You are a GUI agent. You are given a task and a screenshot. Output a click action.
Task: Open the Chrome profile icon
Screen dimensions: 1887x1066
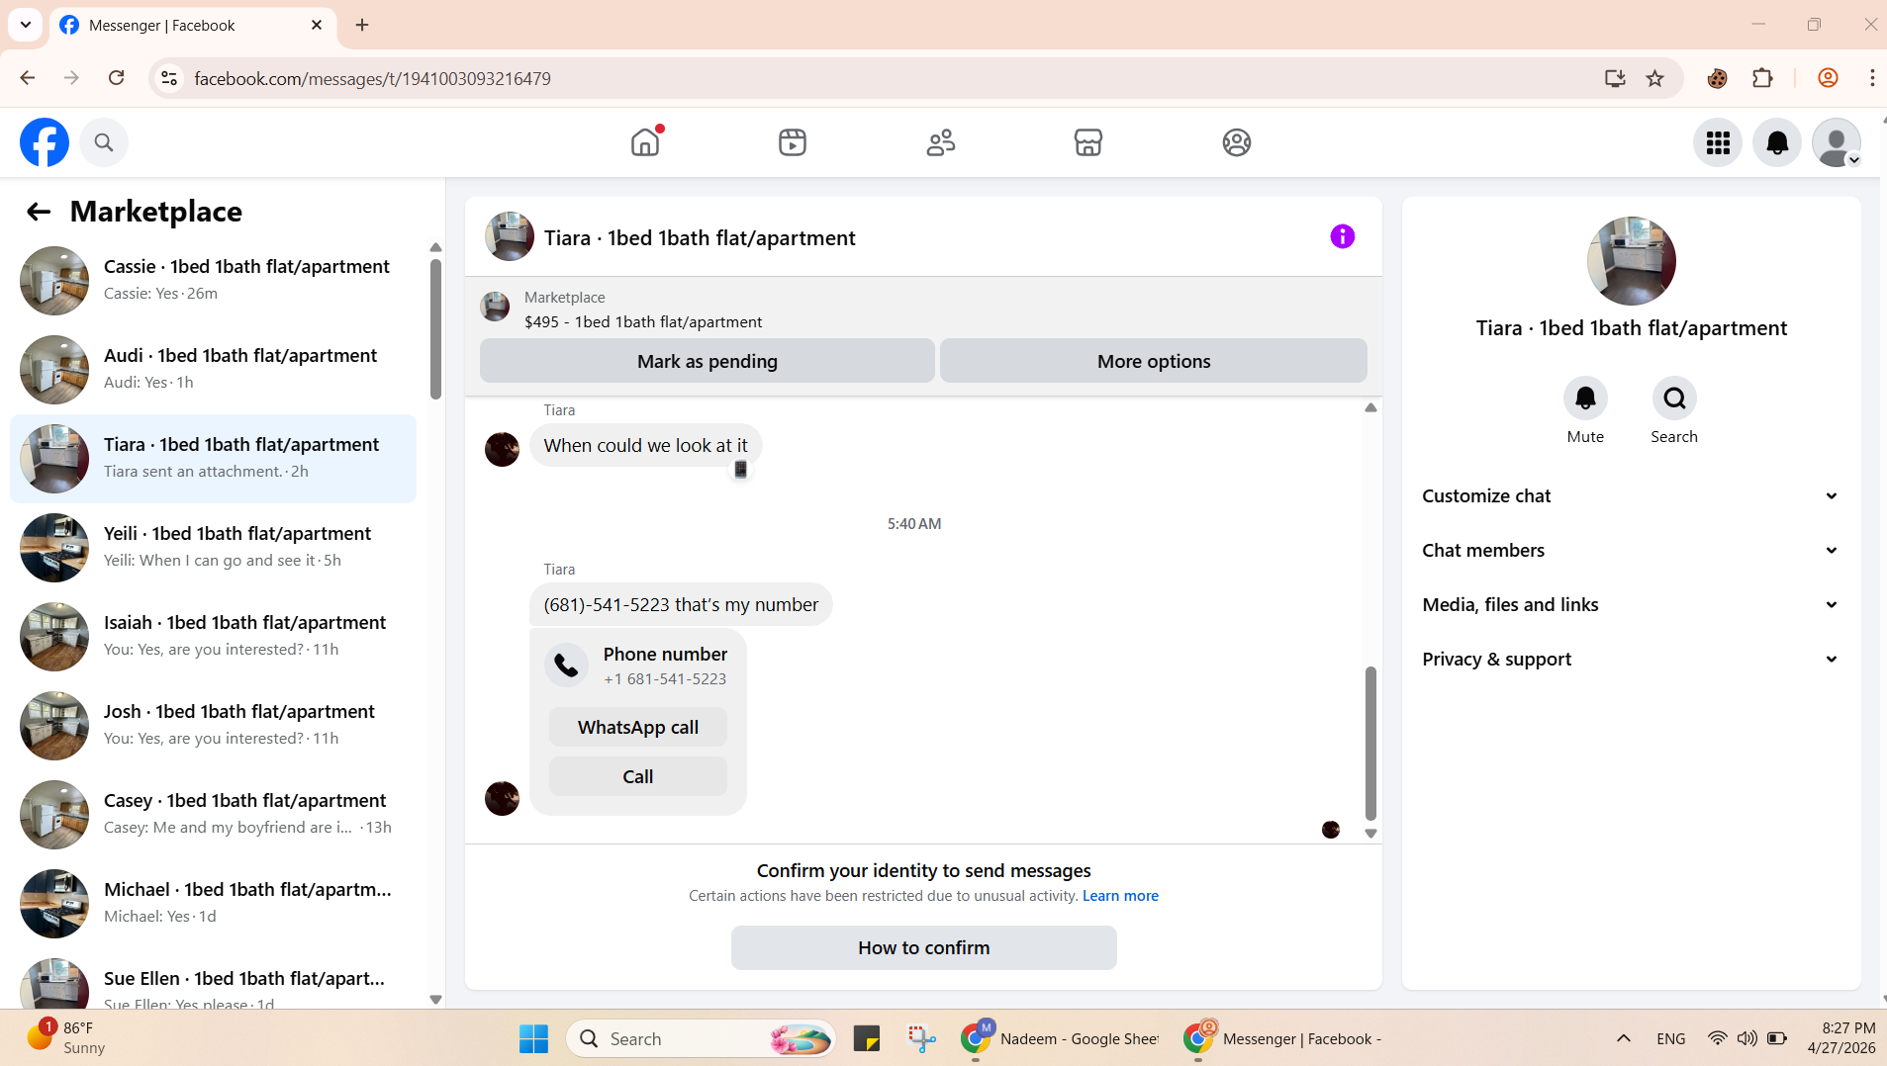tap(1828, 79)
